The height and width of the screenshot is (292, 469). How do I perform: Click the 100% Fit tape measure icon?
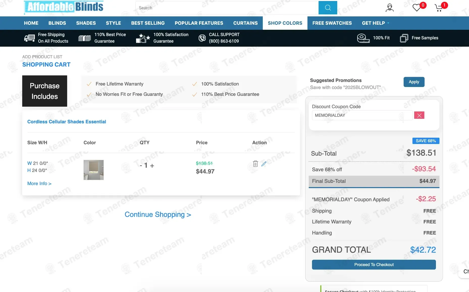[x=363, y=38]
